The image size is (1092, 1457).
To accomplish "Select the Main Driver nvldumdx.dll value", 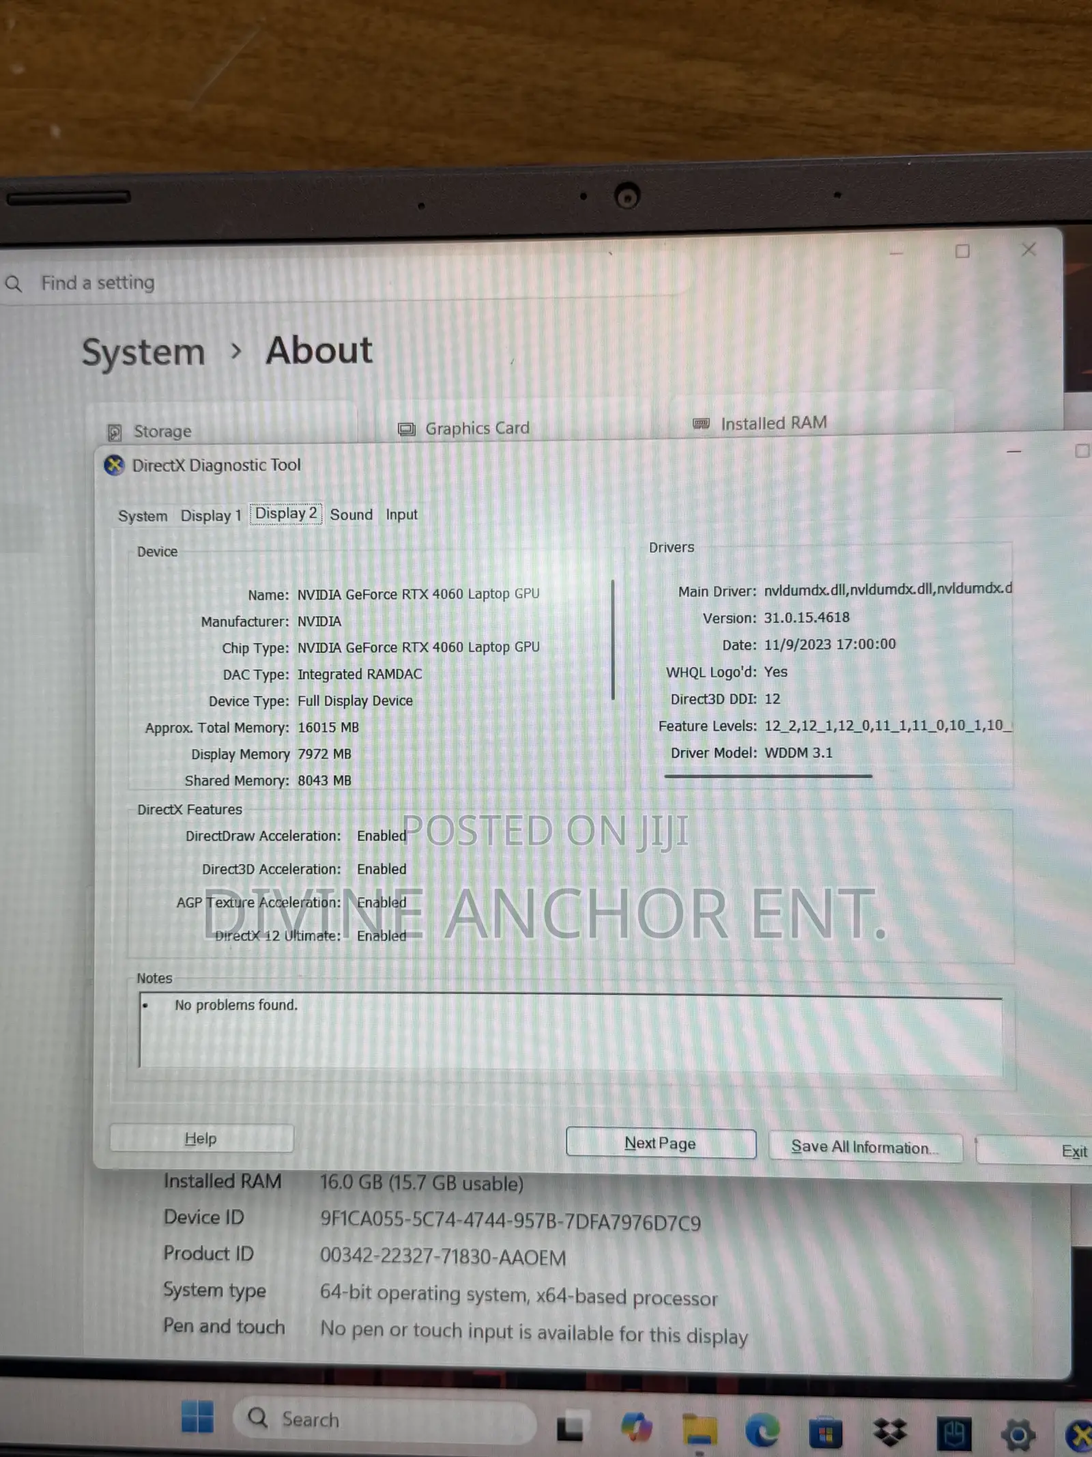I will click(888, 589).
